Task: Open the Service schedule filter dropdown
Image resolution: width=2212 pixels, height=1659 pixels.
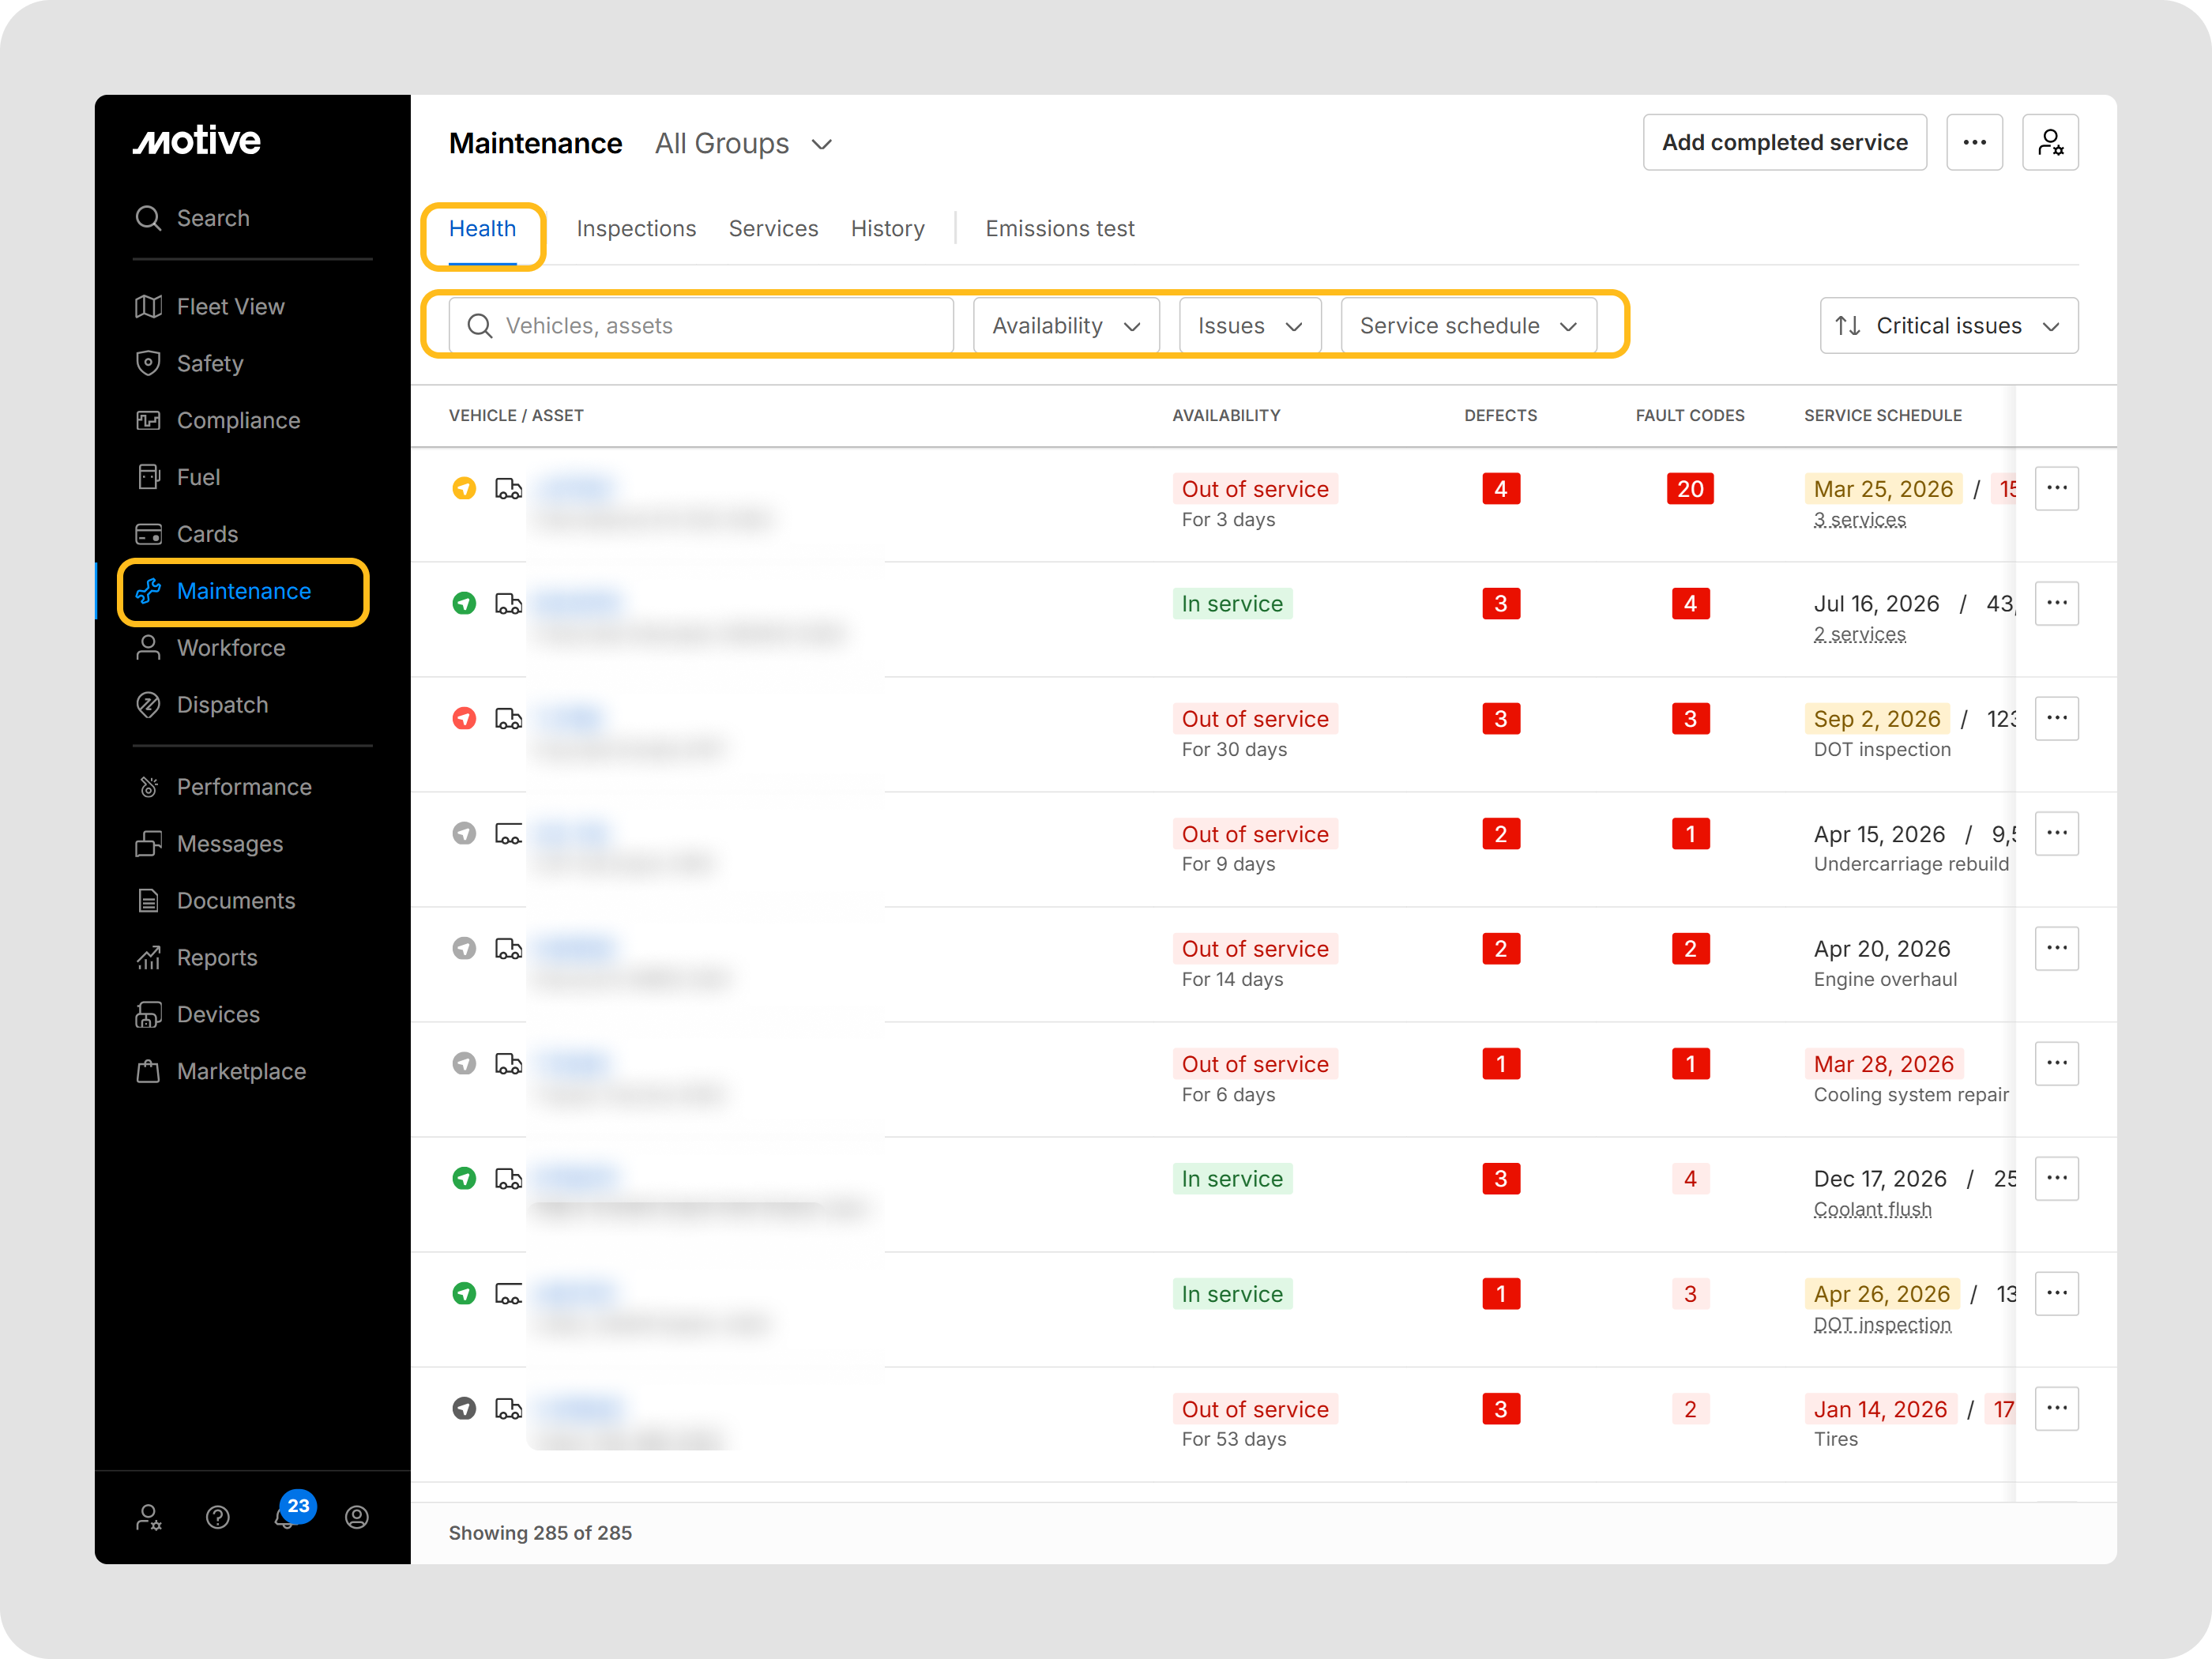Action: point(1468,326)
